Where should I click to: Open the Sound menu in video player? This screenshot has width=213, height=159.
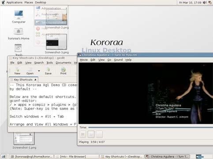coord(118,60)
